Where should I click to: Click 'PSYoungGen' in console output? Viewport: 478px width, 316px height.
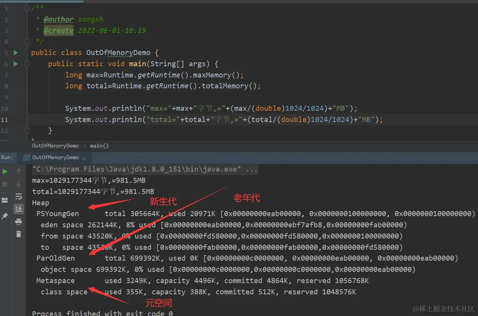[x=57, y=214]
